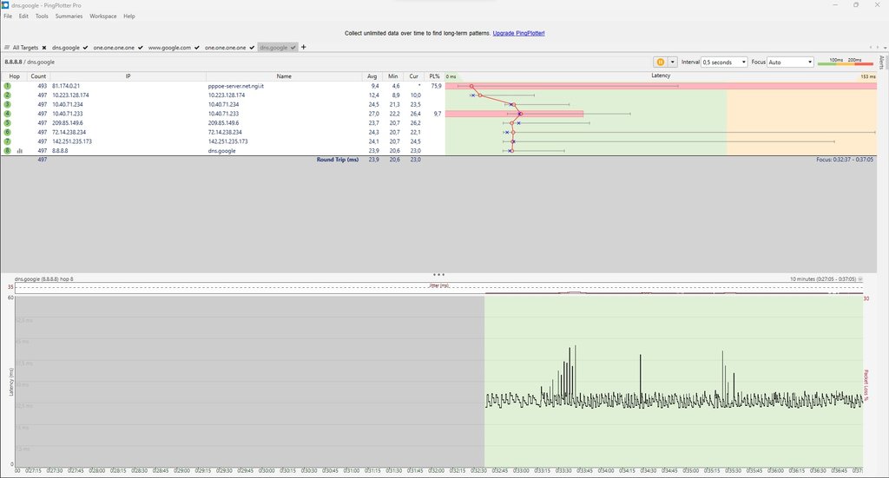
Task: Expand the dropdown arrow beside the pause button
Action: coord(672,62)
